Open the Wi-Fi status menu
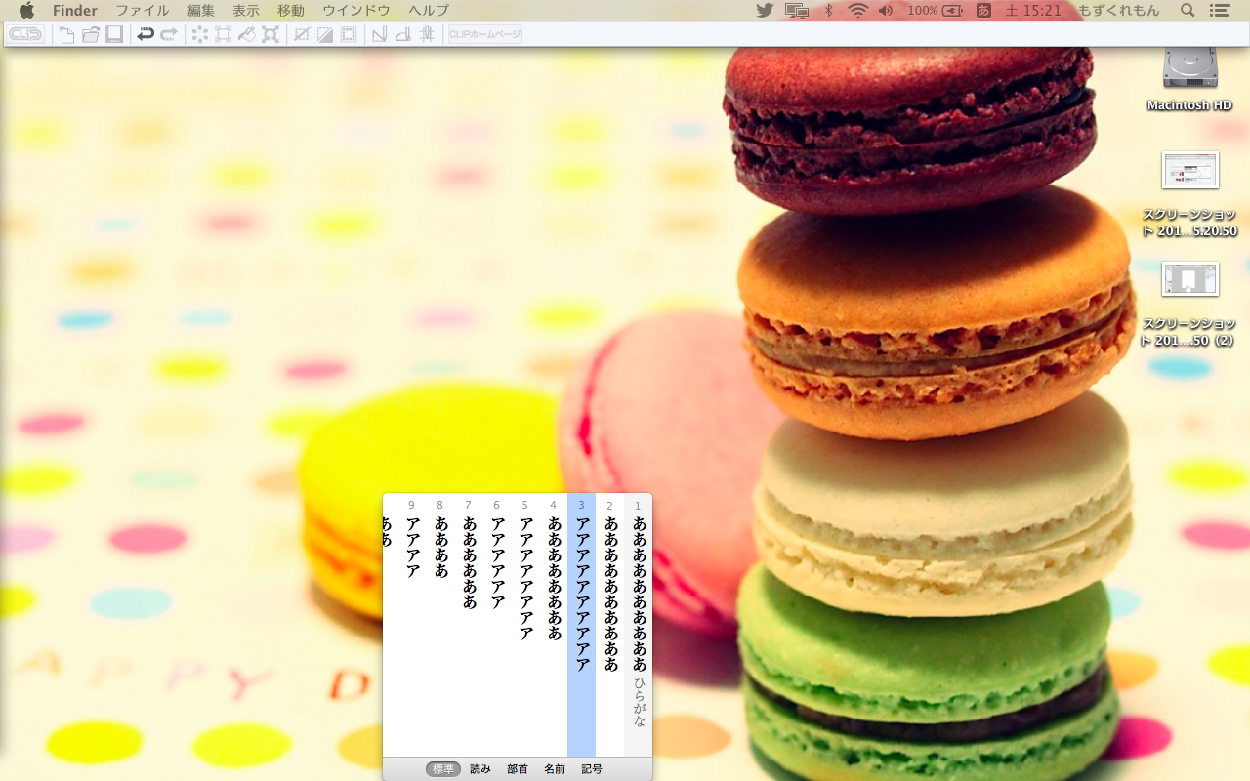1250x781 pixels. (x=857, y=11)
